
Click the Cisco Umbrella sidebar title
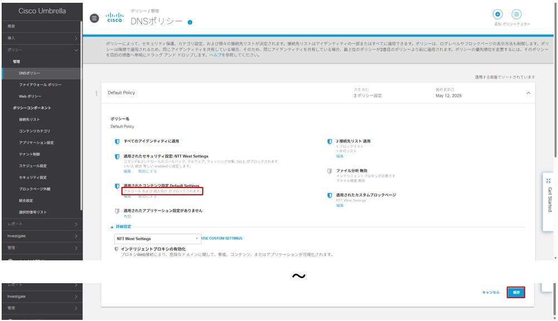[x=42, y=11]
